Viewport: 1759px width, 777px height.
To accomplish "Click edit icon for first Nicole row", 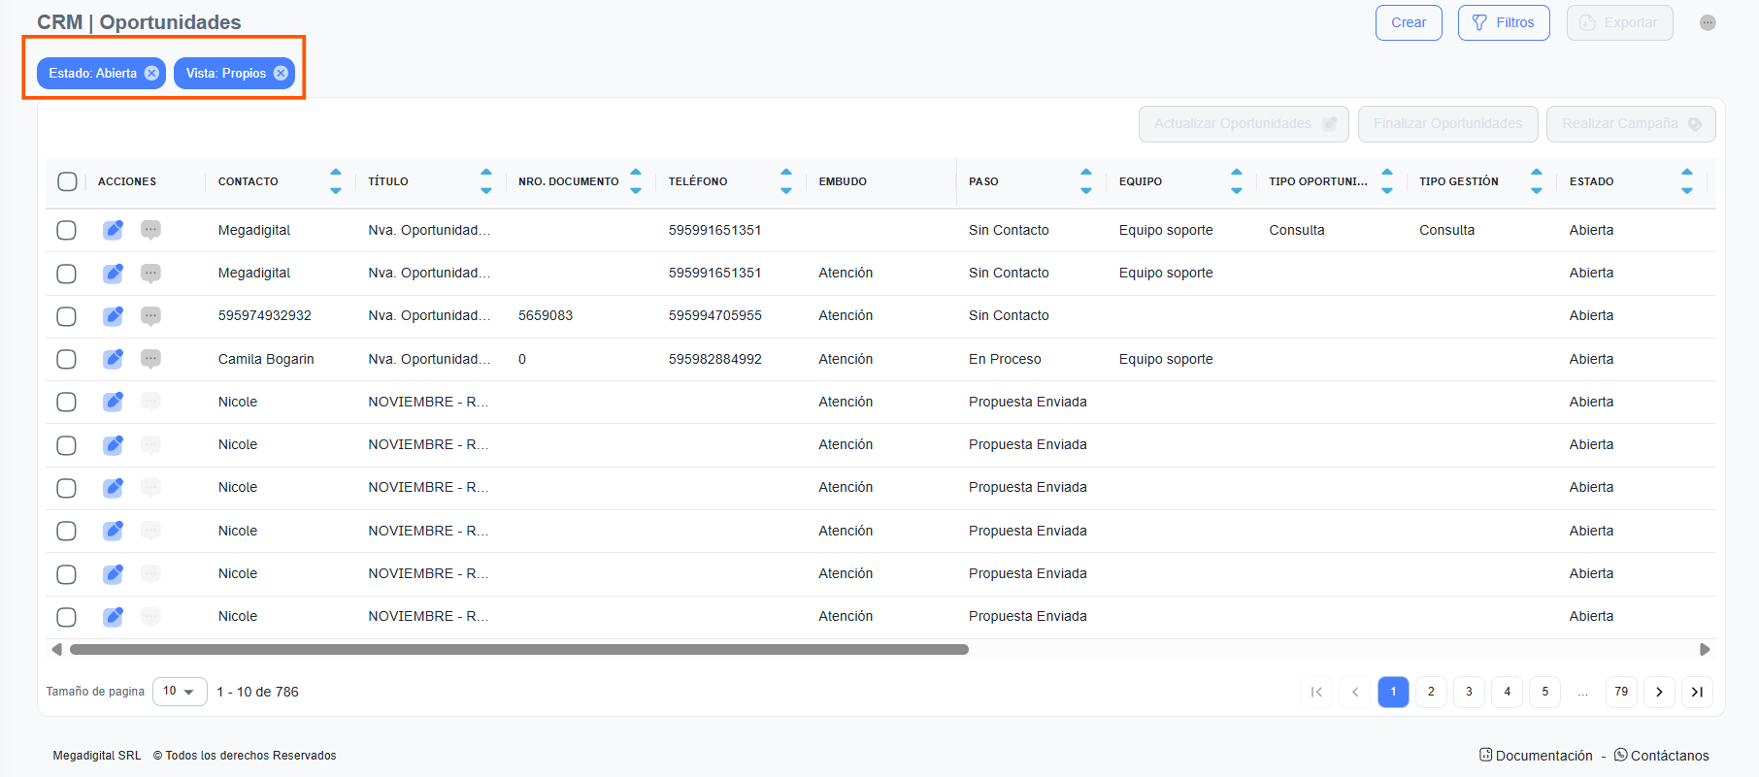I will tap(114, 402).
